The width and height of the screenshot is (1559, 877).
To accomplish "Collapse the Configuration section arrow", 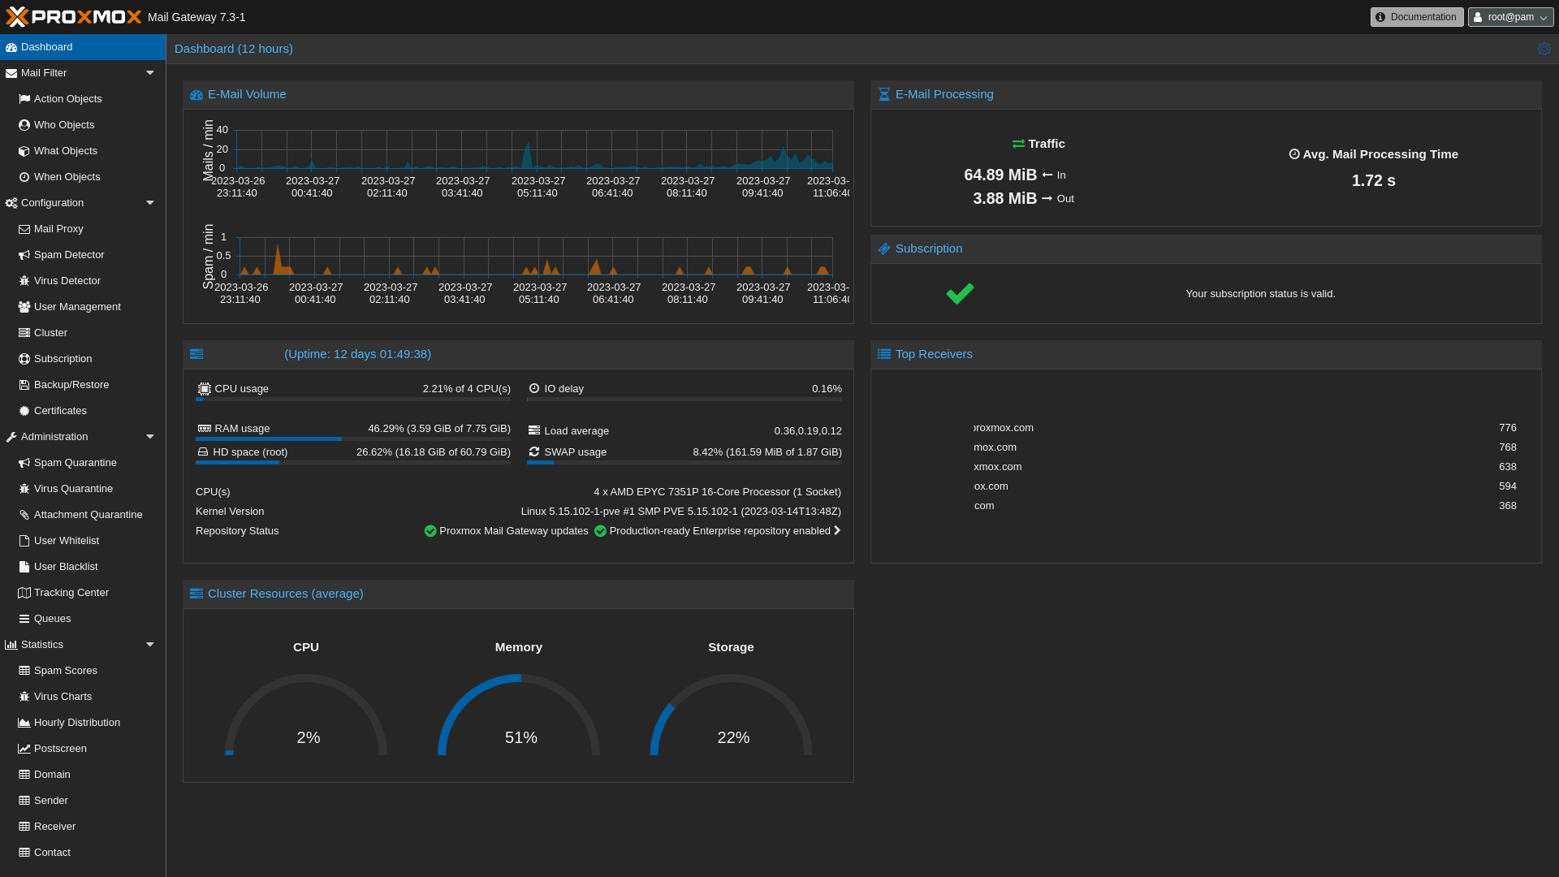I will click(150, 203).
